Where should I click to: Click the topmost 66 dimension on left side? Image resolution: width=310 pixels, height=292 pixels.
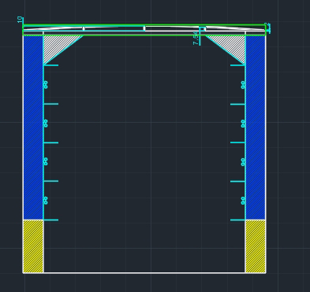[46, 85]
